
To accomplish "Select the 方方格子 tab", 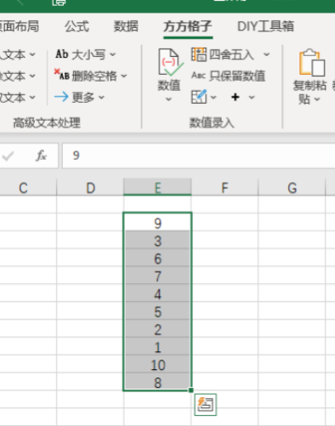I will (188, 26).
